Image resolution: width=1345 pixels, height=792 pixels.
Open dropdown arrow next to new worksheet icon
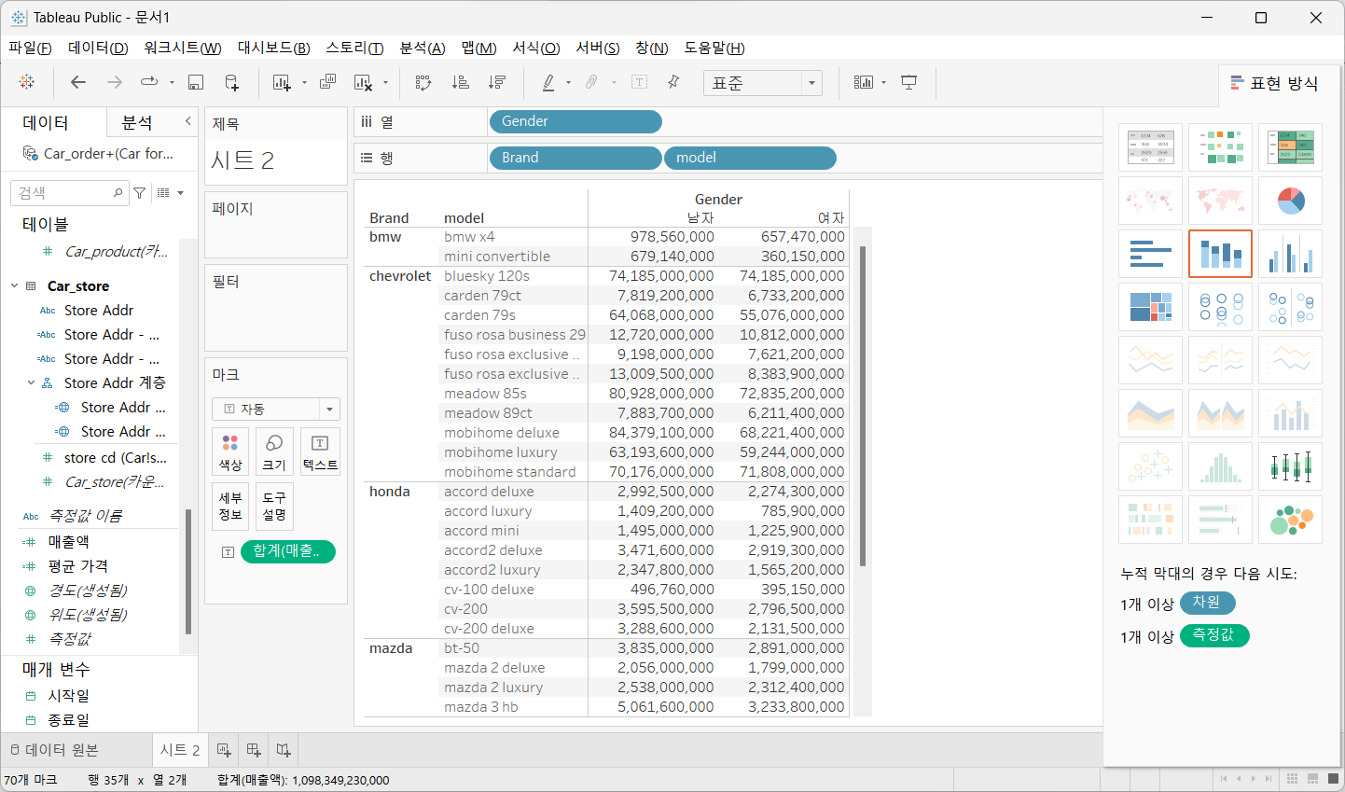click(304, 83)
